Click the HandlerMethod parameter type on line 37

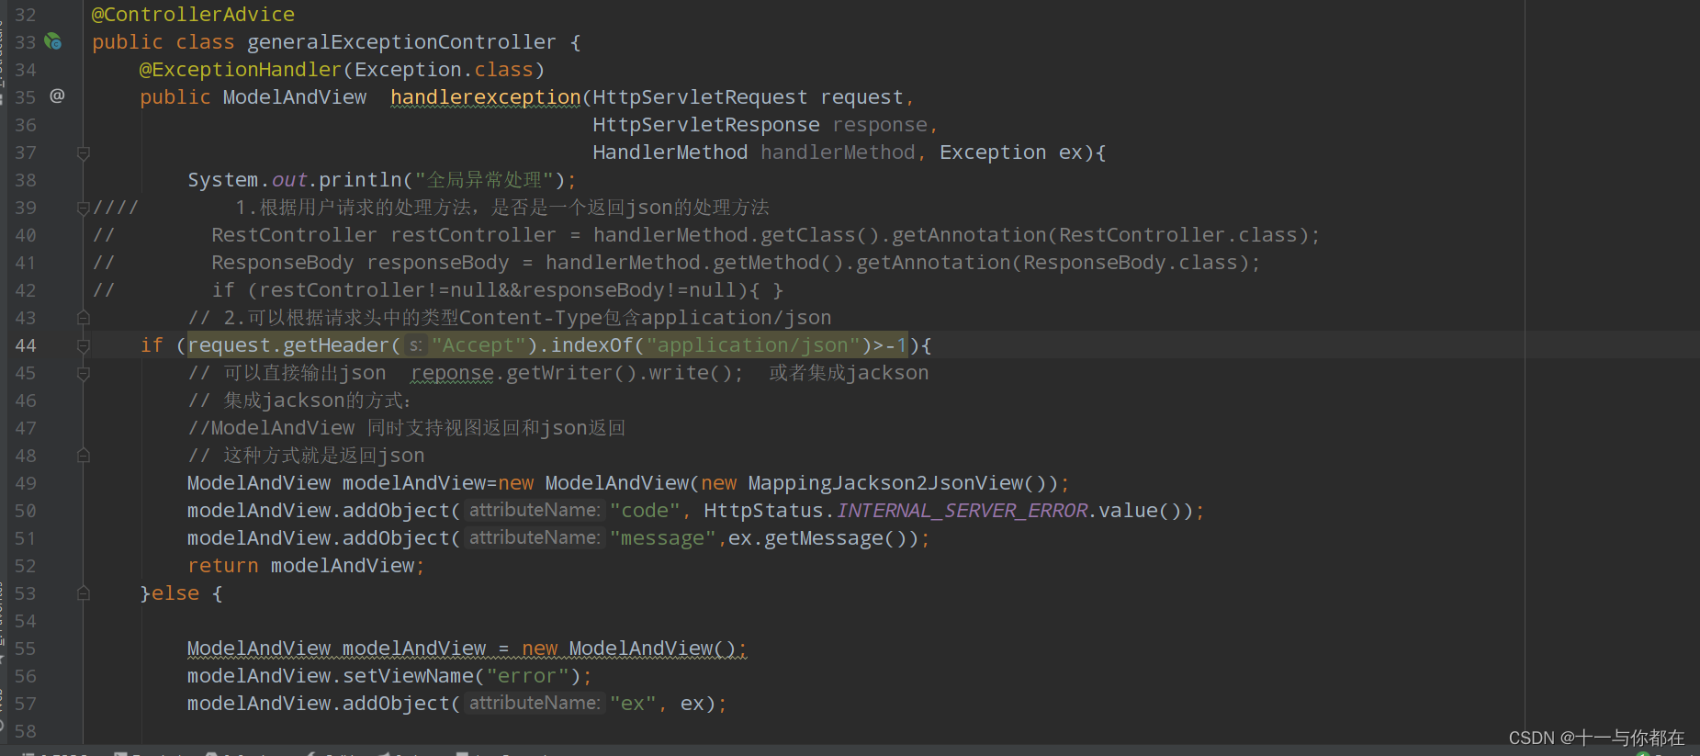tap(670, 152)
